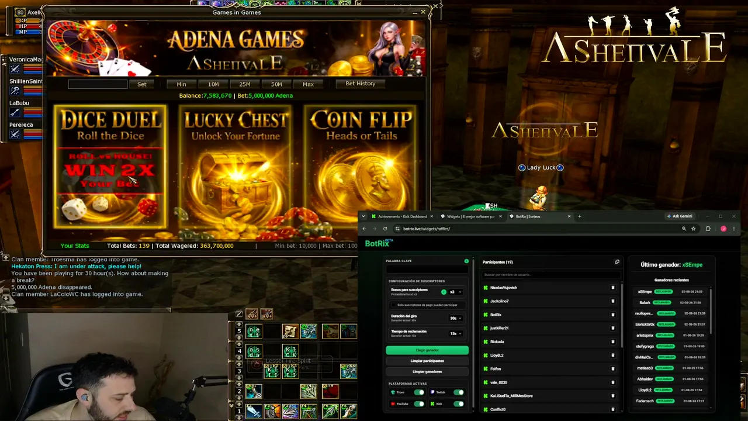Open the Chrome tab search dropdown
The image size is (748, 421).
tap(363, 216)
